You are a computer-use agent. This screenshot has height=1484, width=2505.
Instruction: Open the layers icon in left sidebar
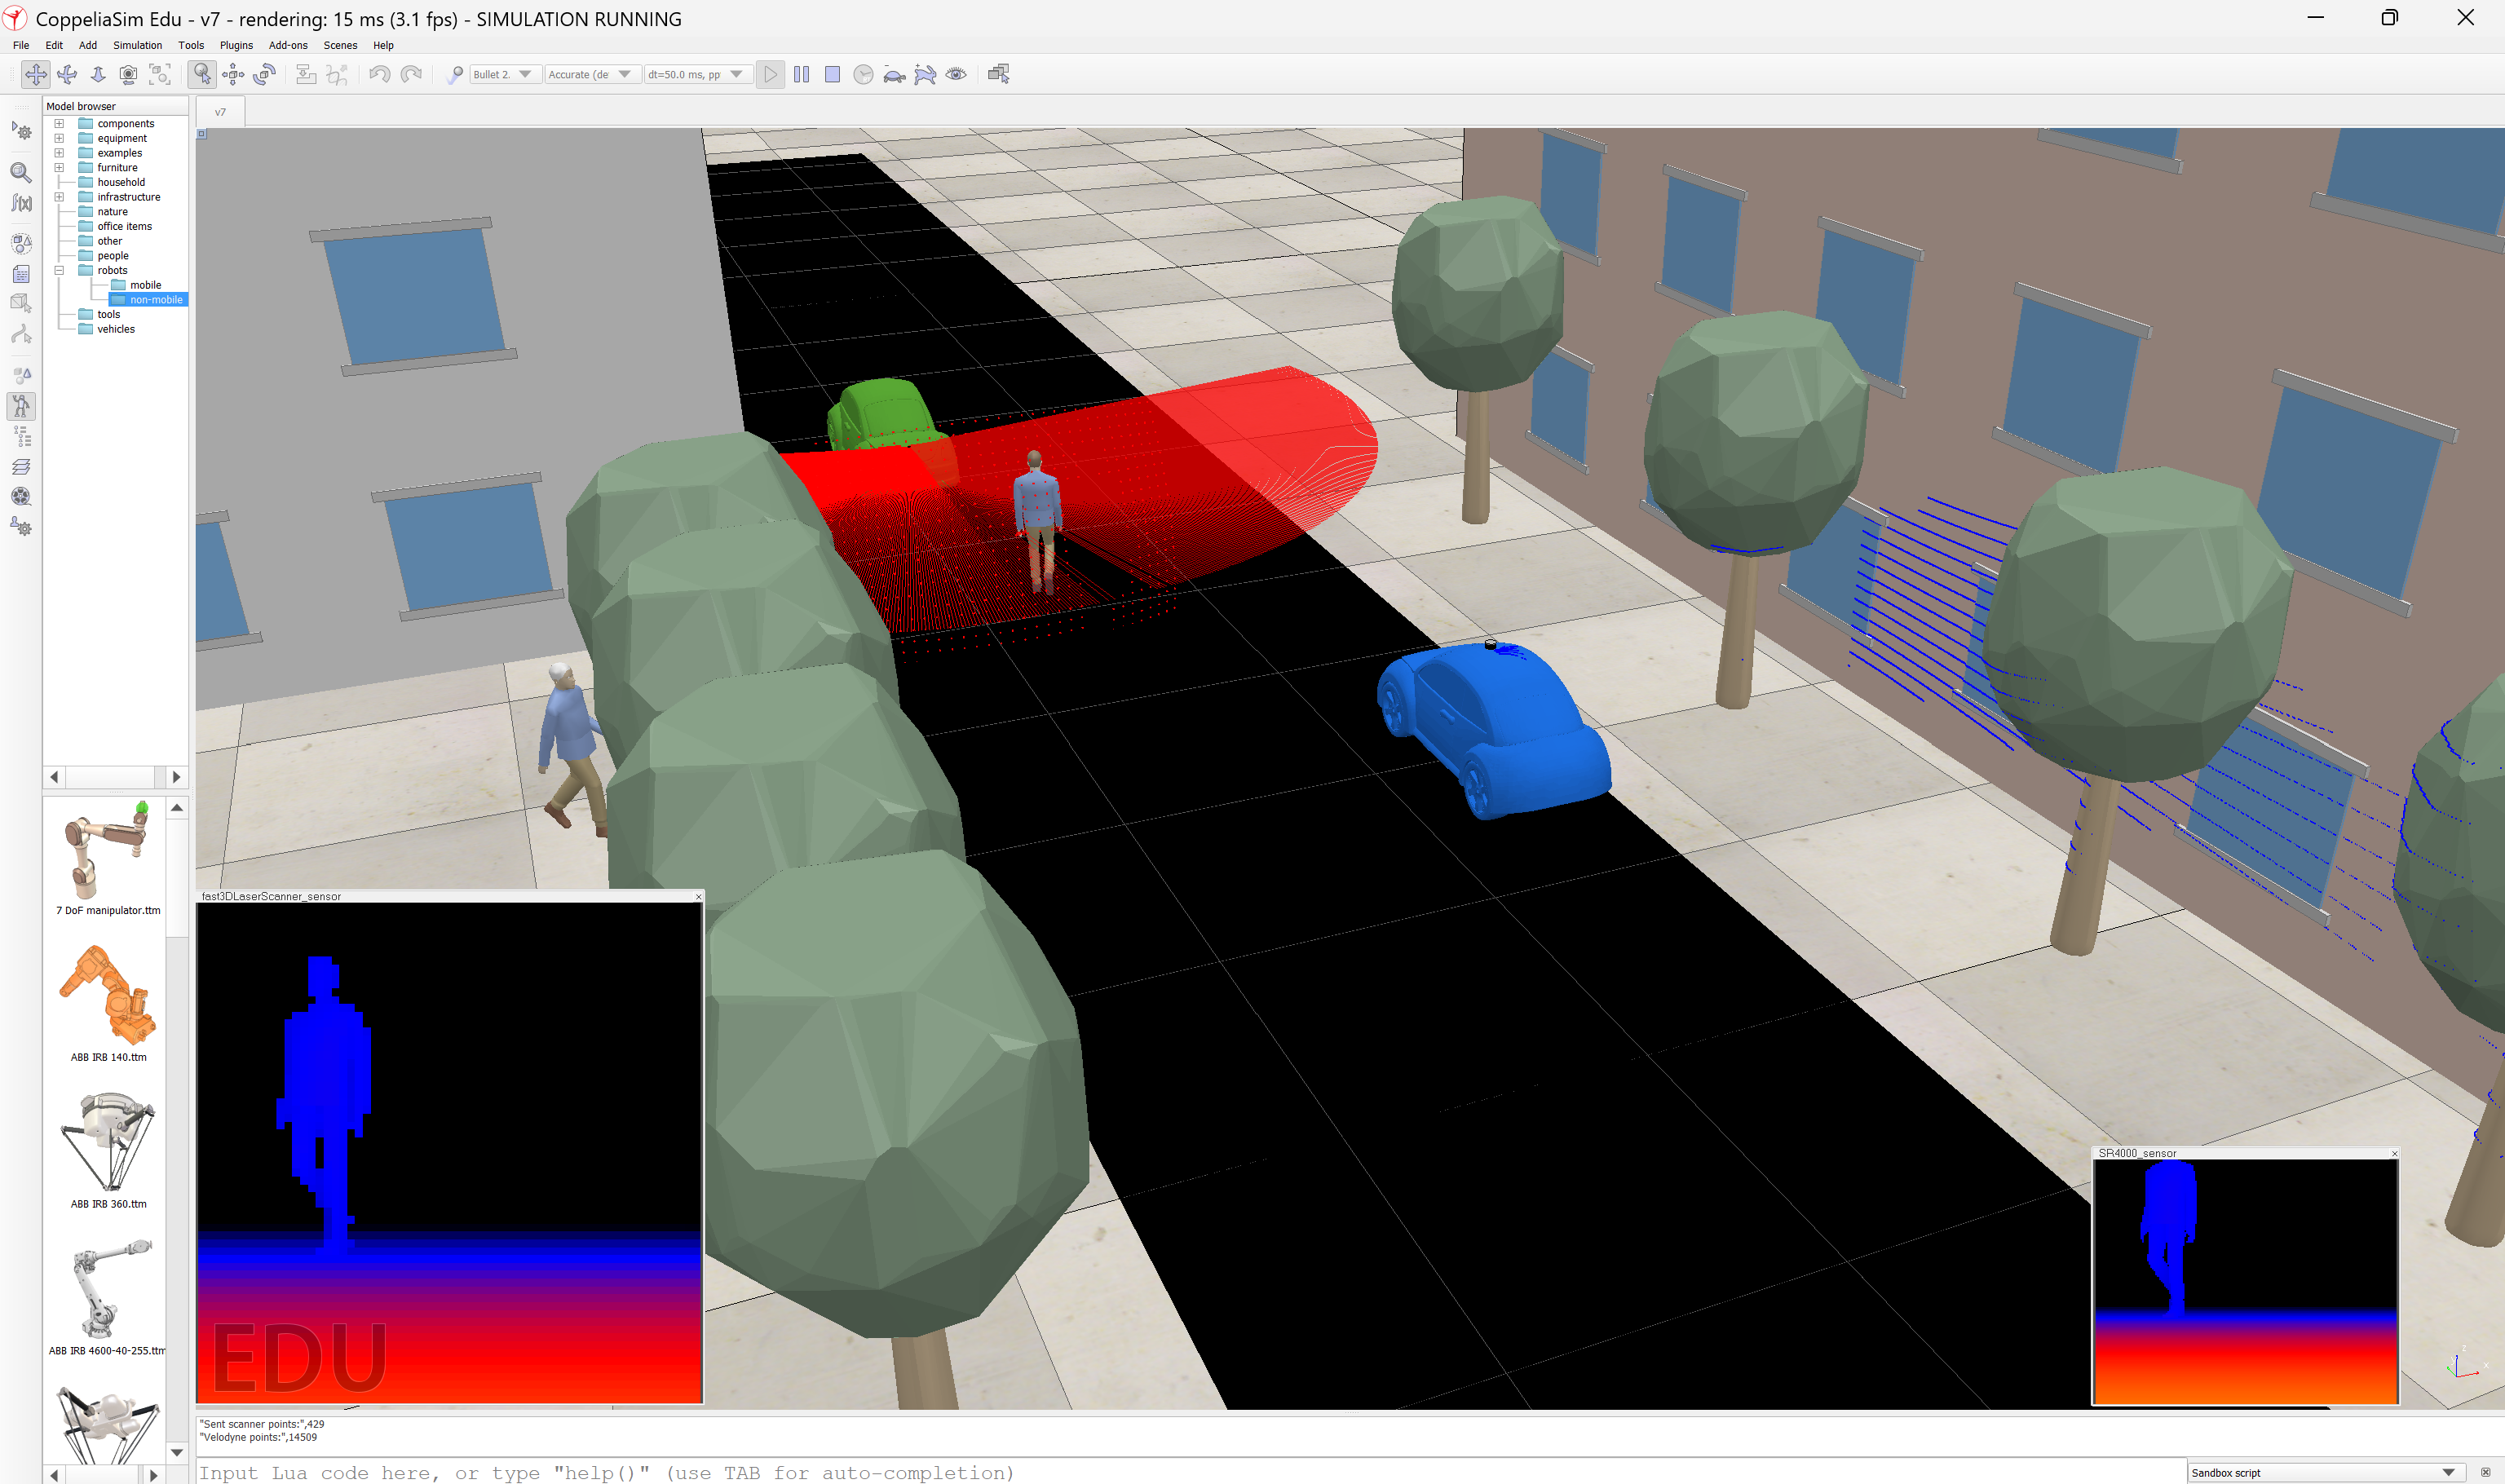(x=21, y=466)
